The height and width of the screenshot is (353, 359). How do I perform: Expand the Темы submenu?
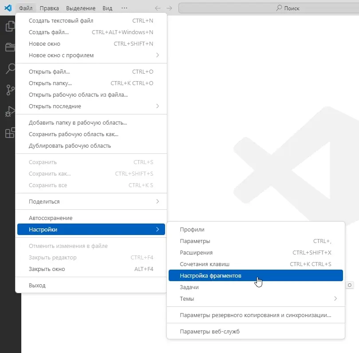[x=256, y=299]
